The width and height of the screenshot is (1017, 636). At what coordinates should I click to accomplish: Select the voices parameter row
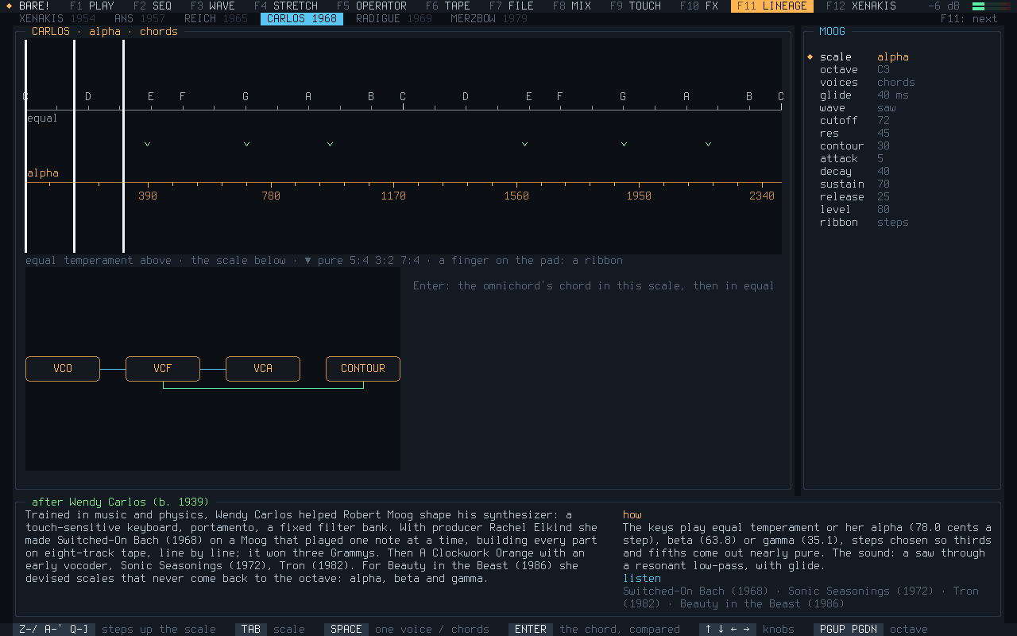903,82
